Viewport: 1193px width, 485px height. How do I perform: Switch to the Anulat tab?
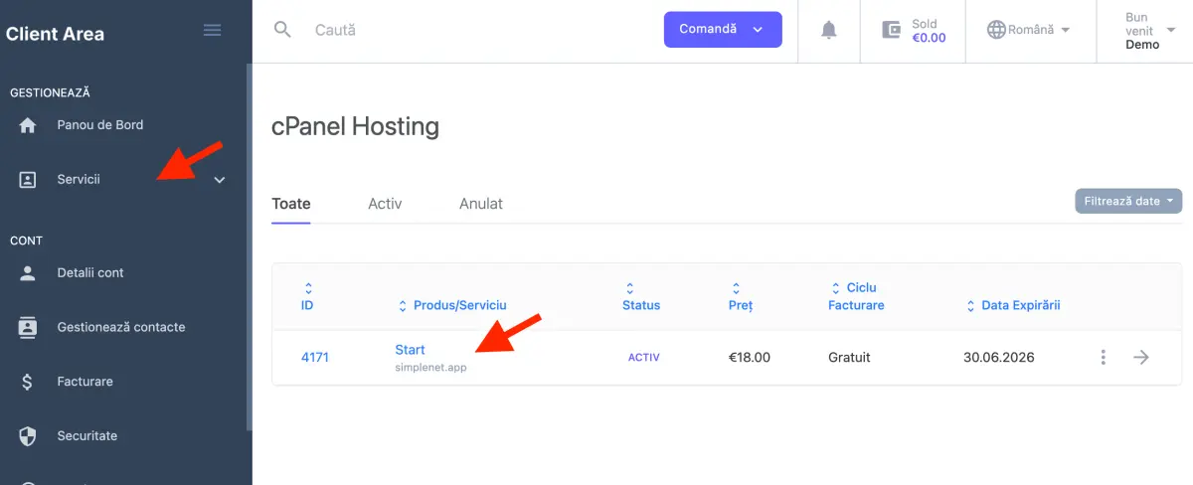pos(480,204)
